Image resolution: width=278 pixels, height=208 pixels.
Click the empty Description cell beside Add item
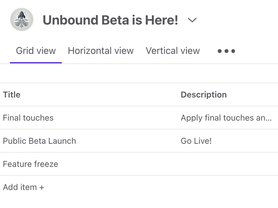[226, 188]
